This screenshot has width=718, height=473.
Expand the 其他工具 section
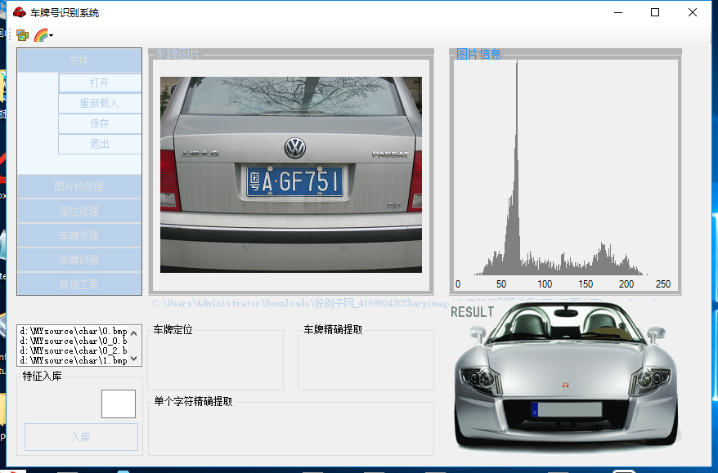coord(79,284)
